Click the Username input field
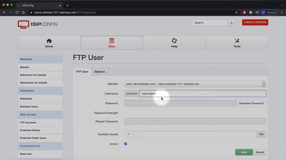The height and width of the screenshot is (160, 286). click(202, 94)
